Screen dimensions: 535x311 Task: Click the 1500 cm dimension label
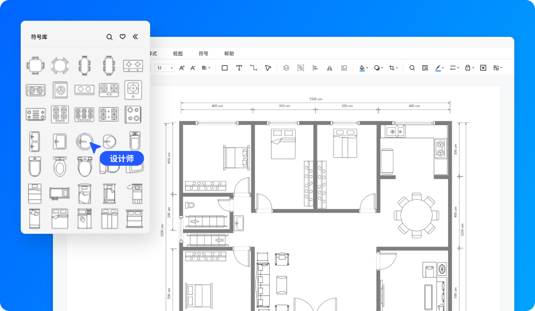316,98
